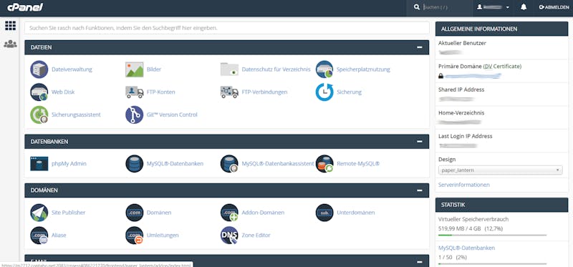This screenshot has width=573, height=267.
Task: Click the Umleitungen redirects icon
Action: point(135,236)
